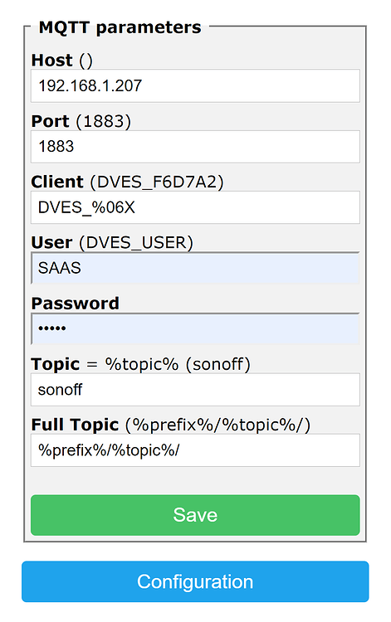The width and height of the screenshot is (391, 622).
Task: Click the 'Host ()' label
Action: click(x=62, y=61)
